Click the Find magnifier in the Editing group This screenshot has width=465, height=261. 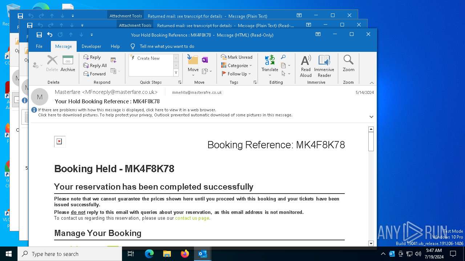[283, 57]
